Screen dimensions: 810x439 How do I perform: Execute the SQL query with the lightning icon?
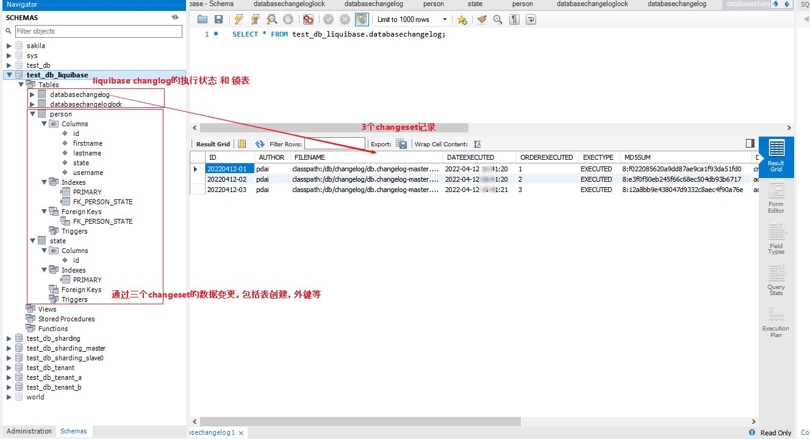pos(238,19)
